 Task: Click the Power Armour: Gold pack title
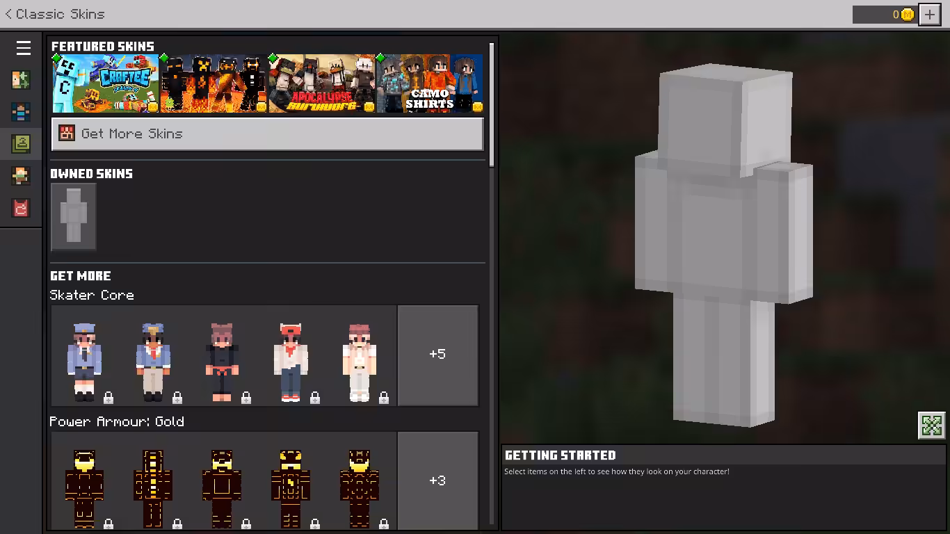pyautogui.click(x=117, y=421)
